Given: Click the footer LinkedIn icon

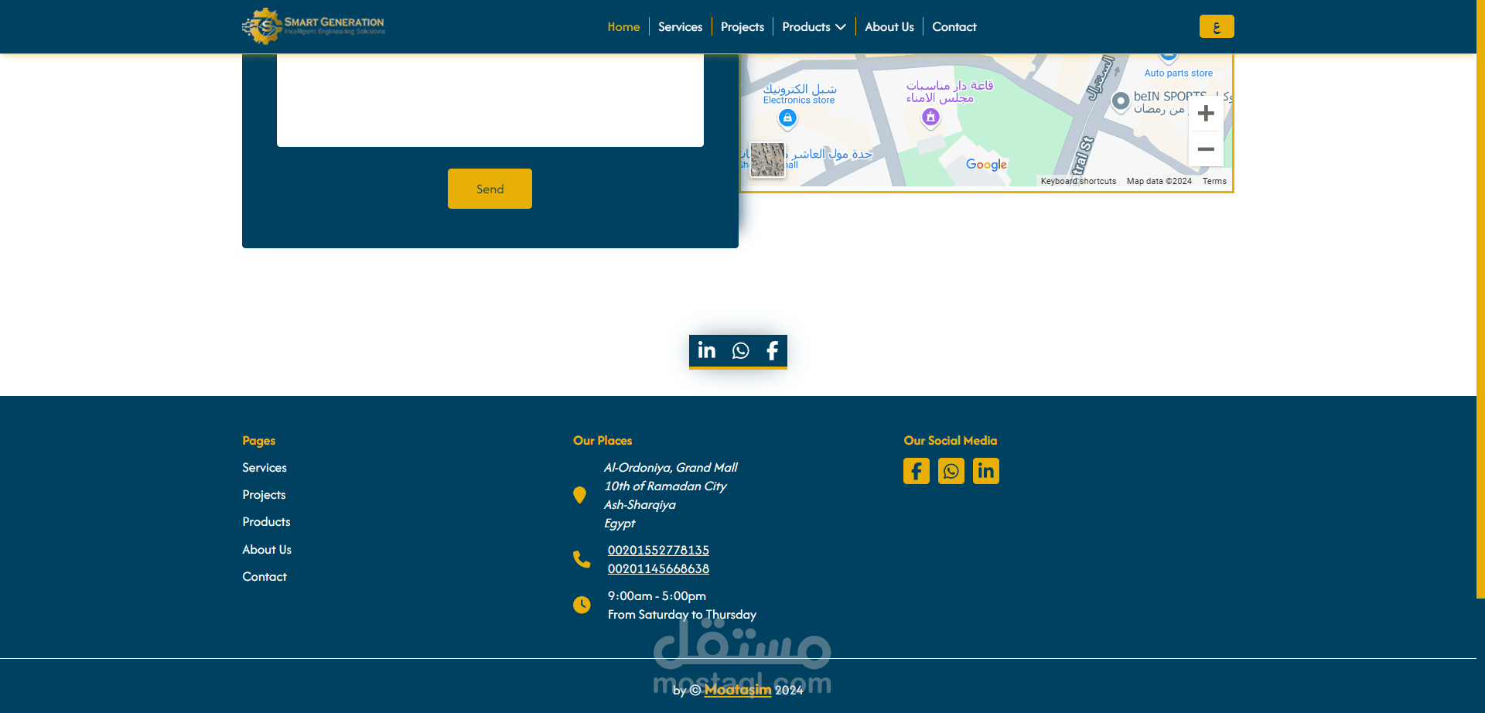Looking at the screenshot, I should pyautogui.click(x=985, y=471).
